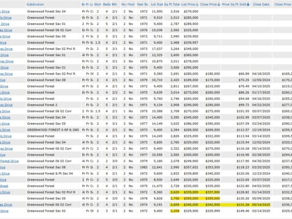Open the Forest Drive address link
Viewport: 292px width, 219px height.
click(9, 161)
